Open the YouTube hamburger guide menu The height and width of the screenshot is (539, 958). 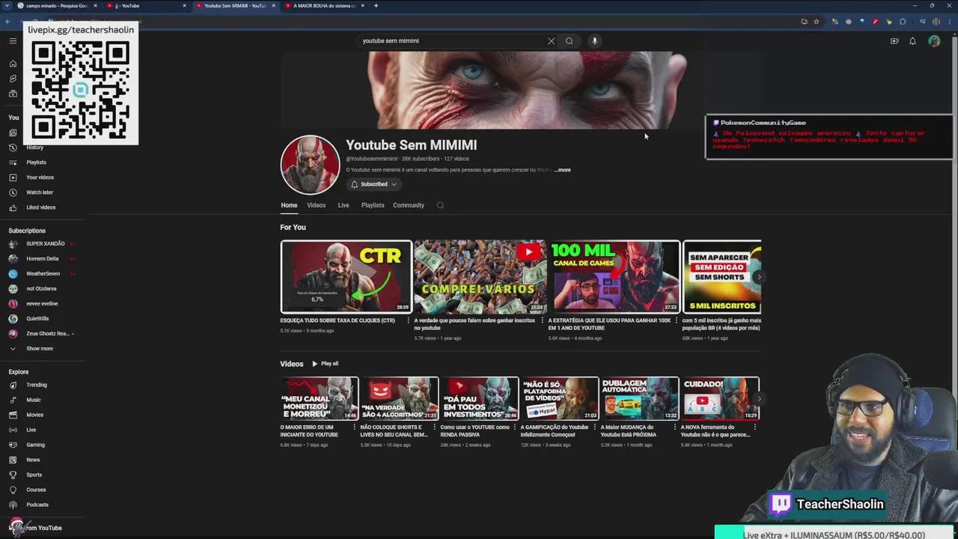[13, 41]
